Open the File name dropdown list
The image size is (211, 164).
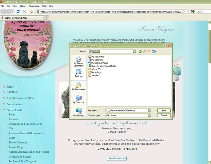point(149,110)
